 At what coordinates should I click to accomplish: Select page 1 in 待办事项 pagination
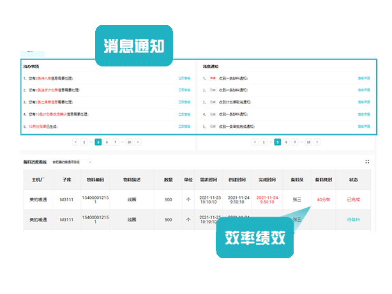click(x=84, y=142)
